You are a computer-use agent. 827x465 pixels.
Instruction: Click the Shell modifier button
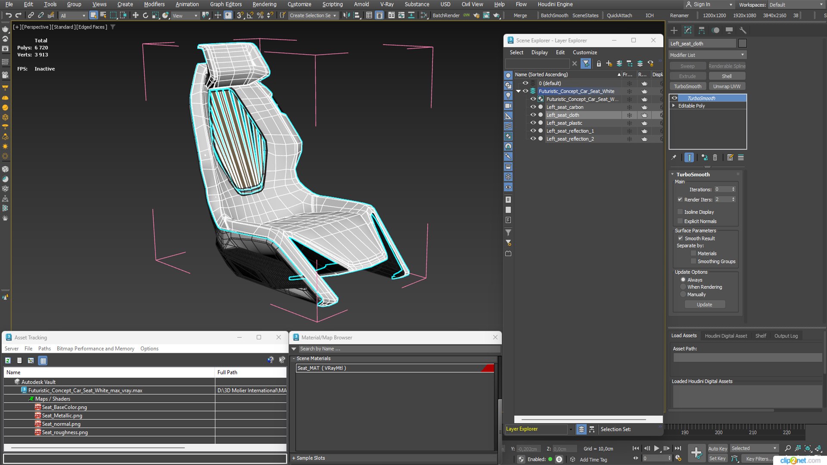(727, 76)
